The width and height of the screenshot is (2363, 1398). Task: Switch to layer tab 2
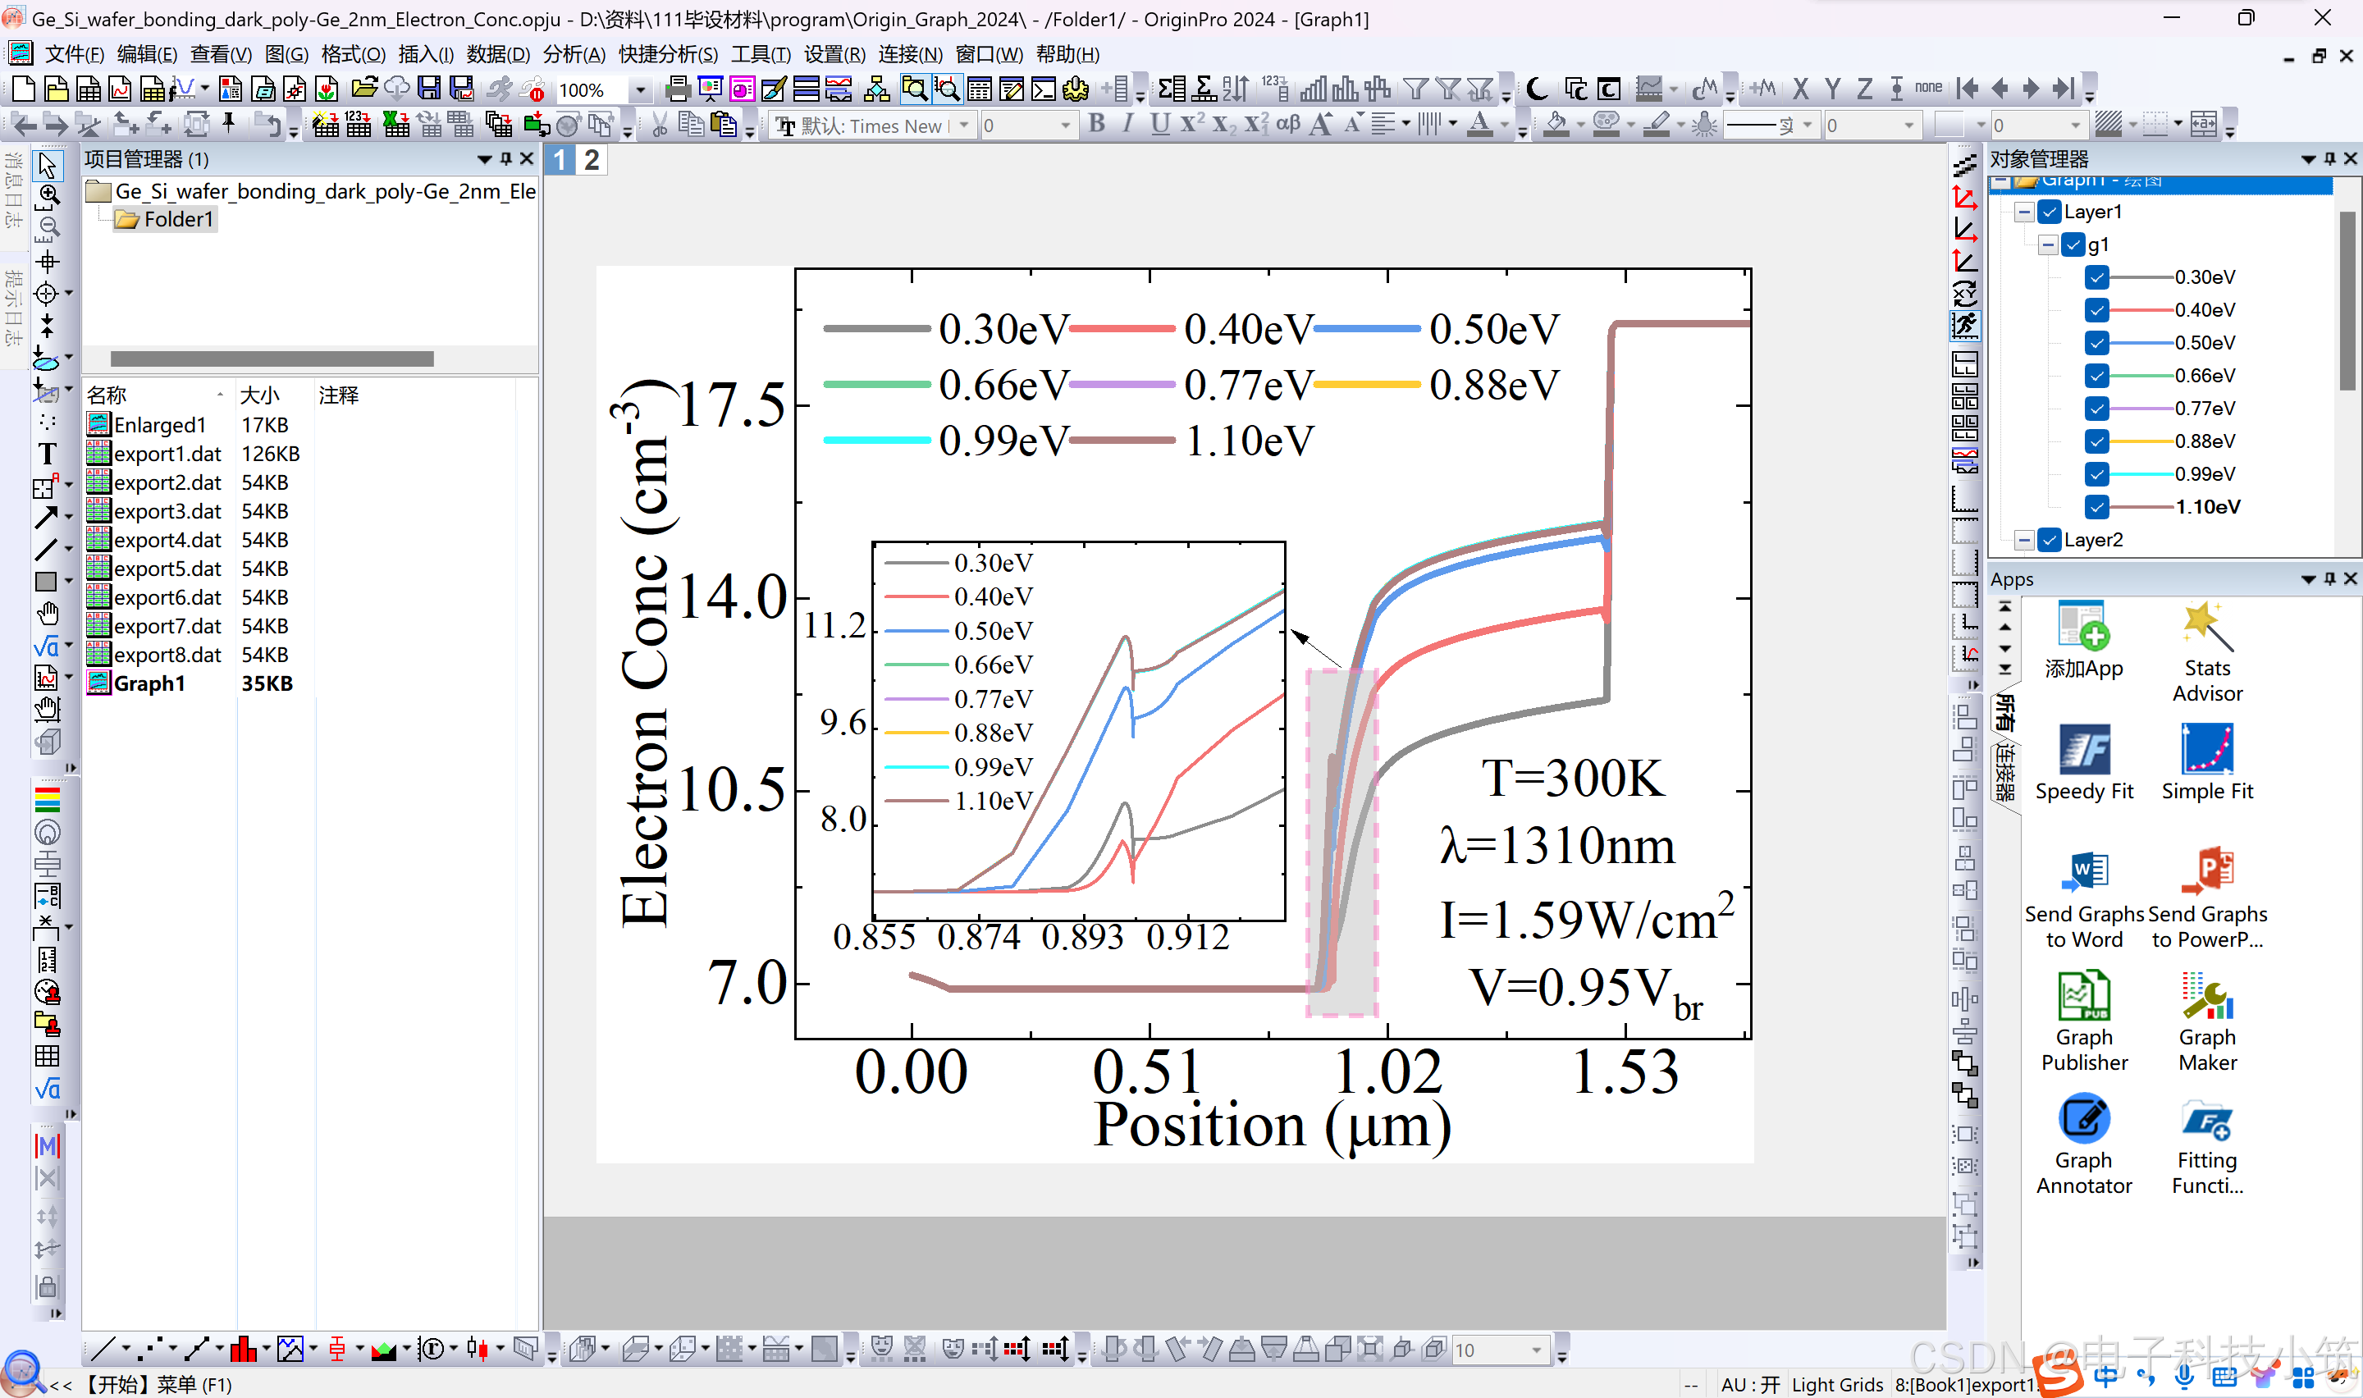click(591, 160)
